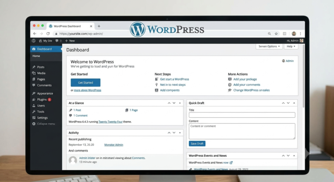Click the commenter avatar thumbnail
Image resolution: width=334 pixels, height=182 pixels.
tap(73, 160)
